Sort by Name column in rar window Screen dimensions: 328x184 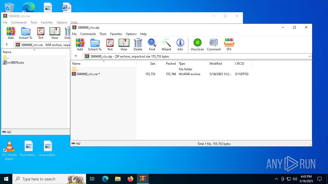34,52
